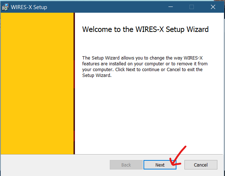
Task: Open the installer icon in title bar
Action: click(x=5, y=7)
